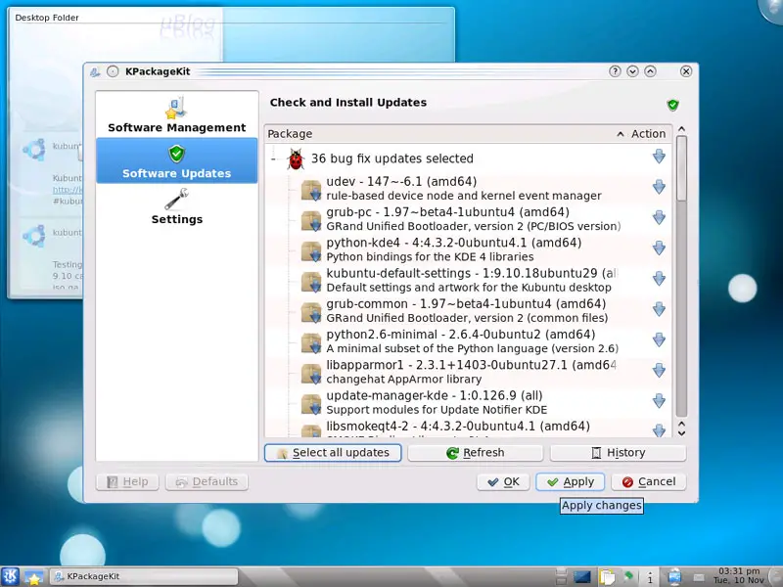Apply the selected changes

(x=571, y=481)
